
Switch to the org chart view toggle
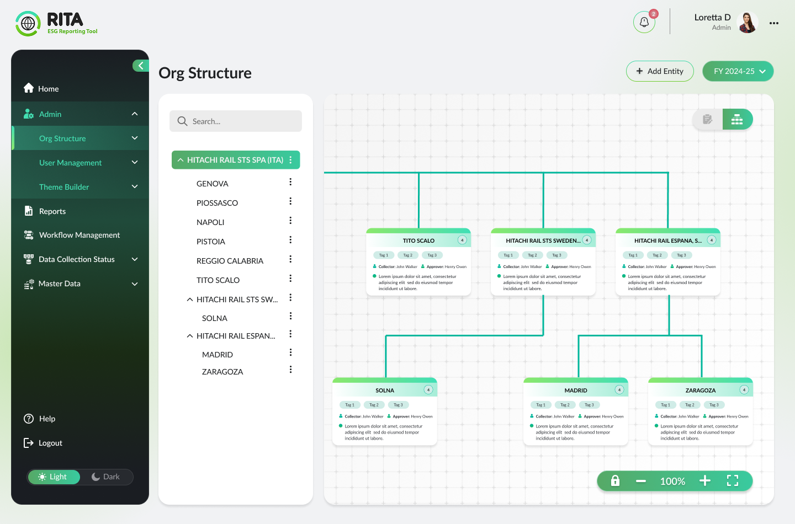coord(737,119)
